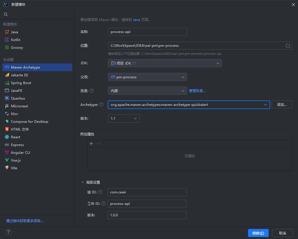Viewport: 298px width, 239px height.
Task: Browse location with the folder icon
Action: 288,46
